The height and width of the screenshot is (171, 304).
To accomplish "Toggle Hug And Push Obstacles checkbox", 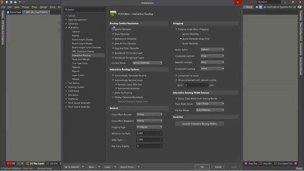I will pos(113,48).
